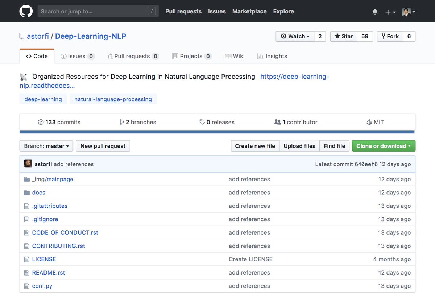
Task: Open conf.py file
Action: tap(42, 286)
